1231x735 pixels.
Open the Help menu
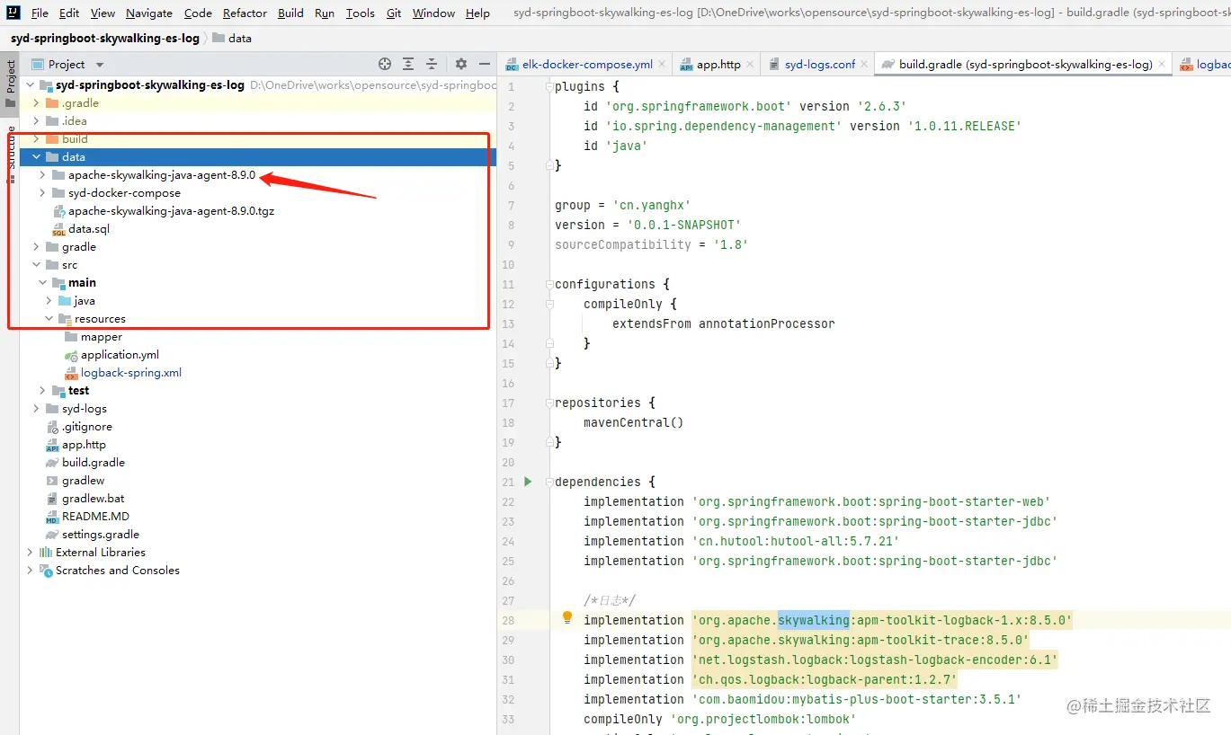478,13
